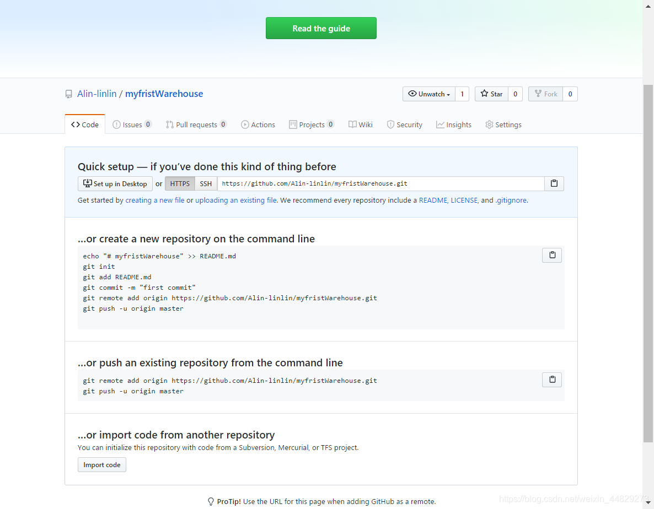Click the stargazers count next to Star
Viewport: 654px width, 509px height.
click(516, 94)
